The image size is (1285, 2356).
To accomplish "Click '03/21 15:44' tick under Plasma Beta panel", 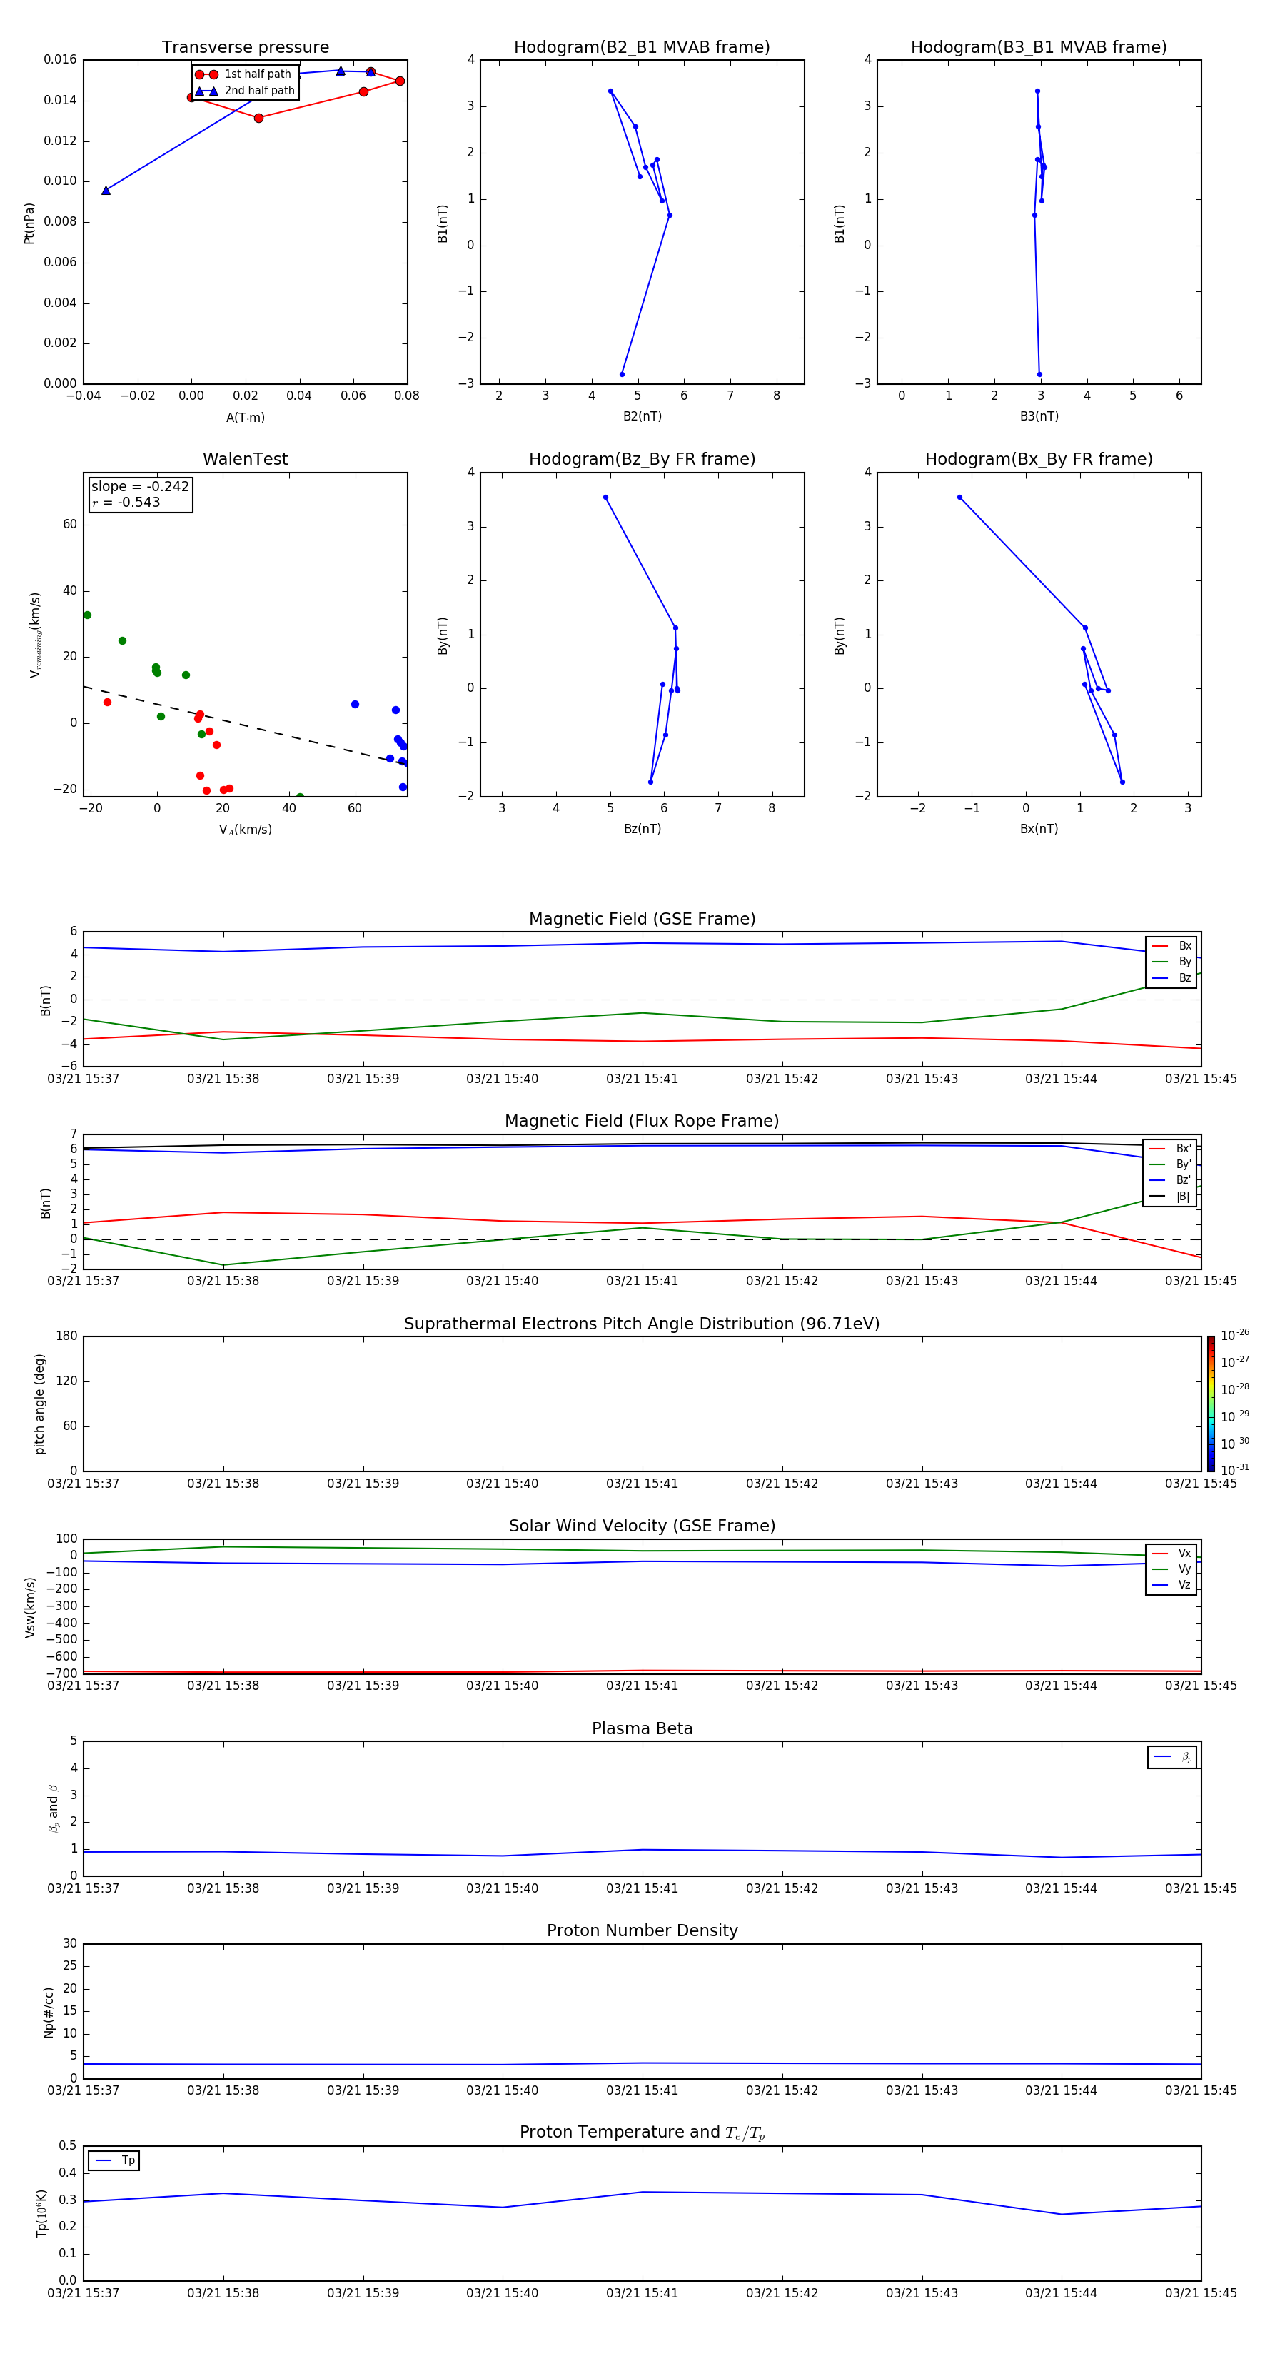I will pyautogui.click(x=1061, y=1888).
